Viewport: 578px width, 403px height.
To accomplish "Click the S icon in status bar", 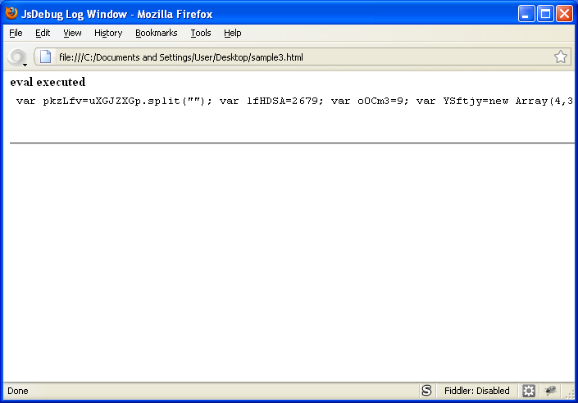I will 426,391.
